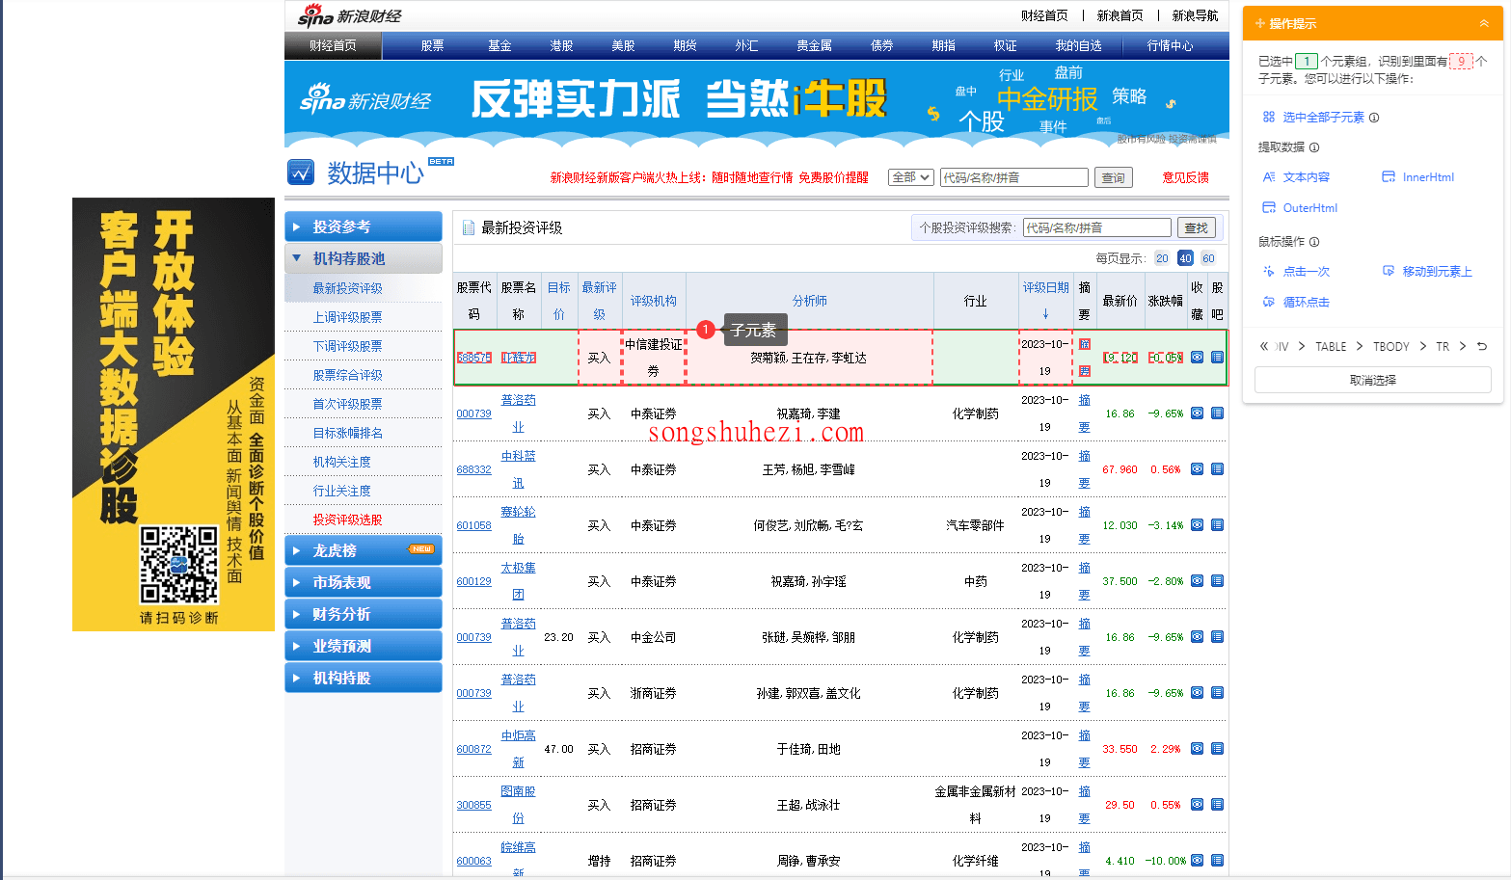Click the info icon beside 提取数据

coord(1314,147)
